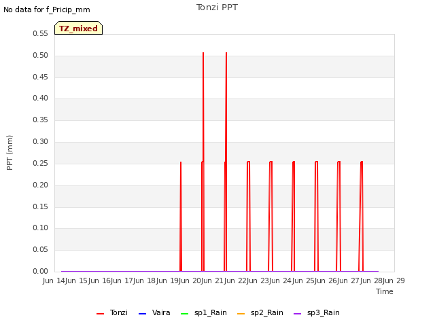Select the sp2_Rain legend label
The height and width of the screenshot is (326, 435).
pyautogui.click(x=267, y=312)
